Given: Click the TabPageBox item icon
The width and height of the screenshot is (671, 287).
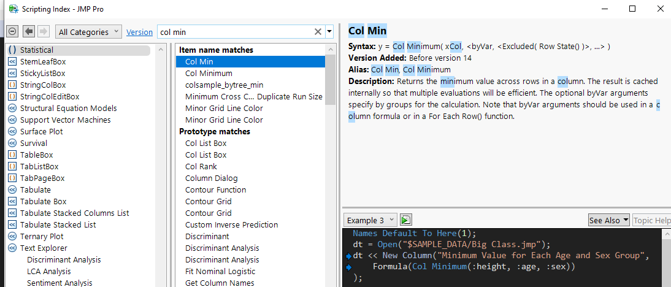Looking at the screenshot, I should (x=12, y=178).
